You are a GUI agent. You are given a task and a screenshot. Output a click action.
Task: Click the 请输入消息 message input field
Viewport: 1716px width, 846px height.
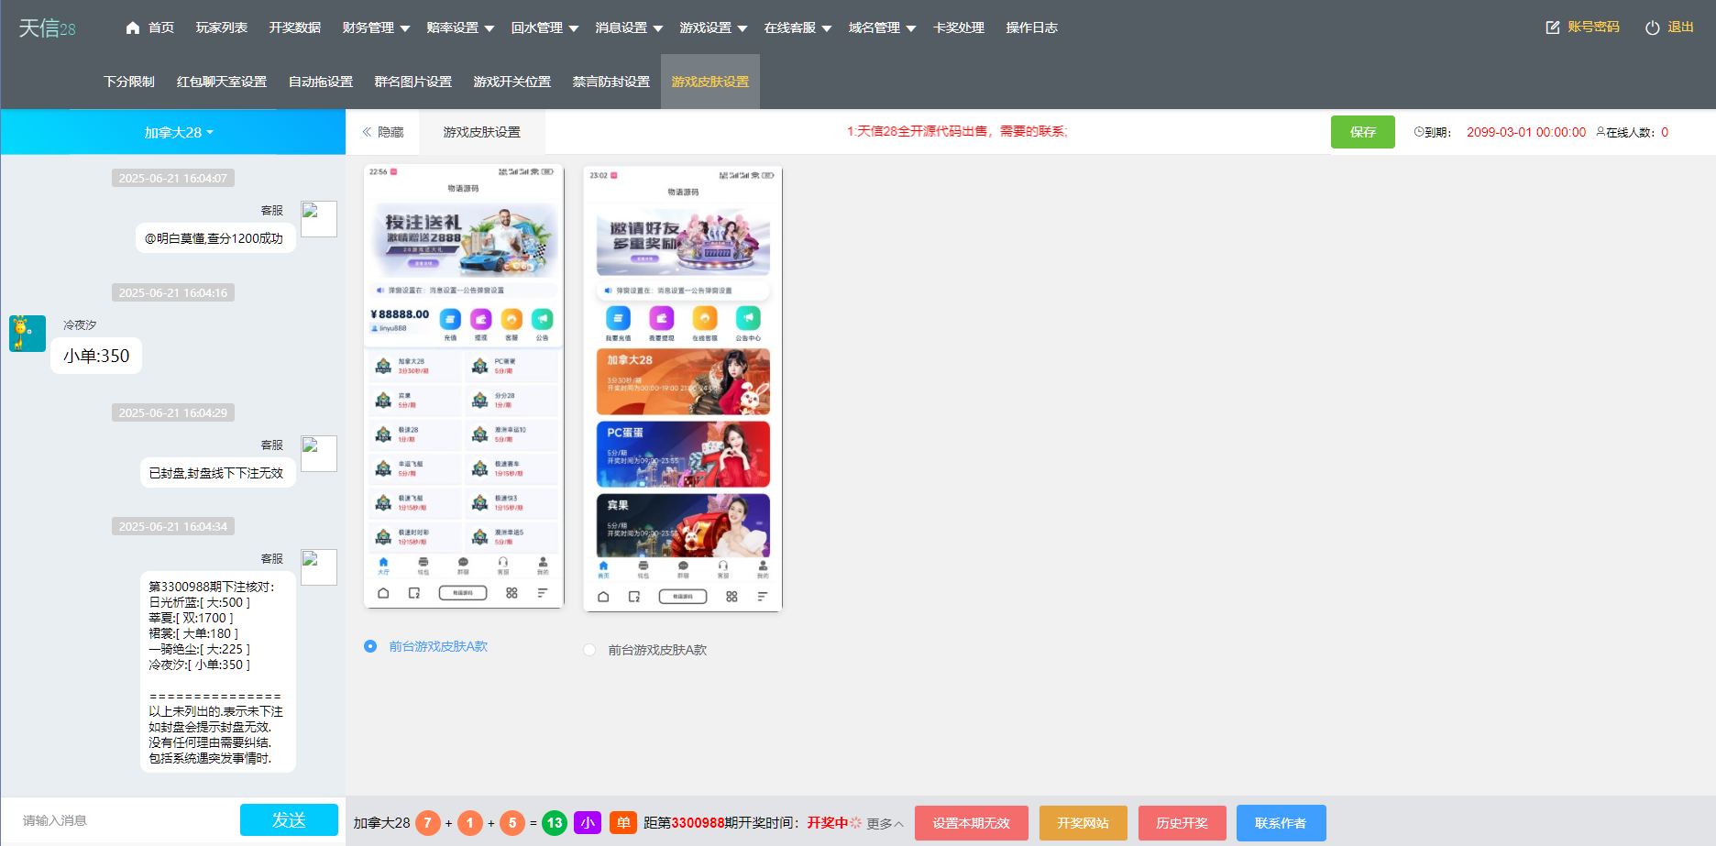[x=110, y=819]
